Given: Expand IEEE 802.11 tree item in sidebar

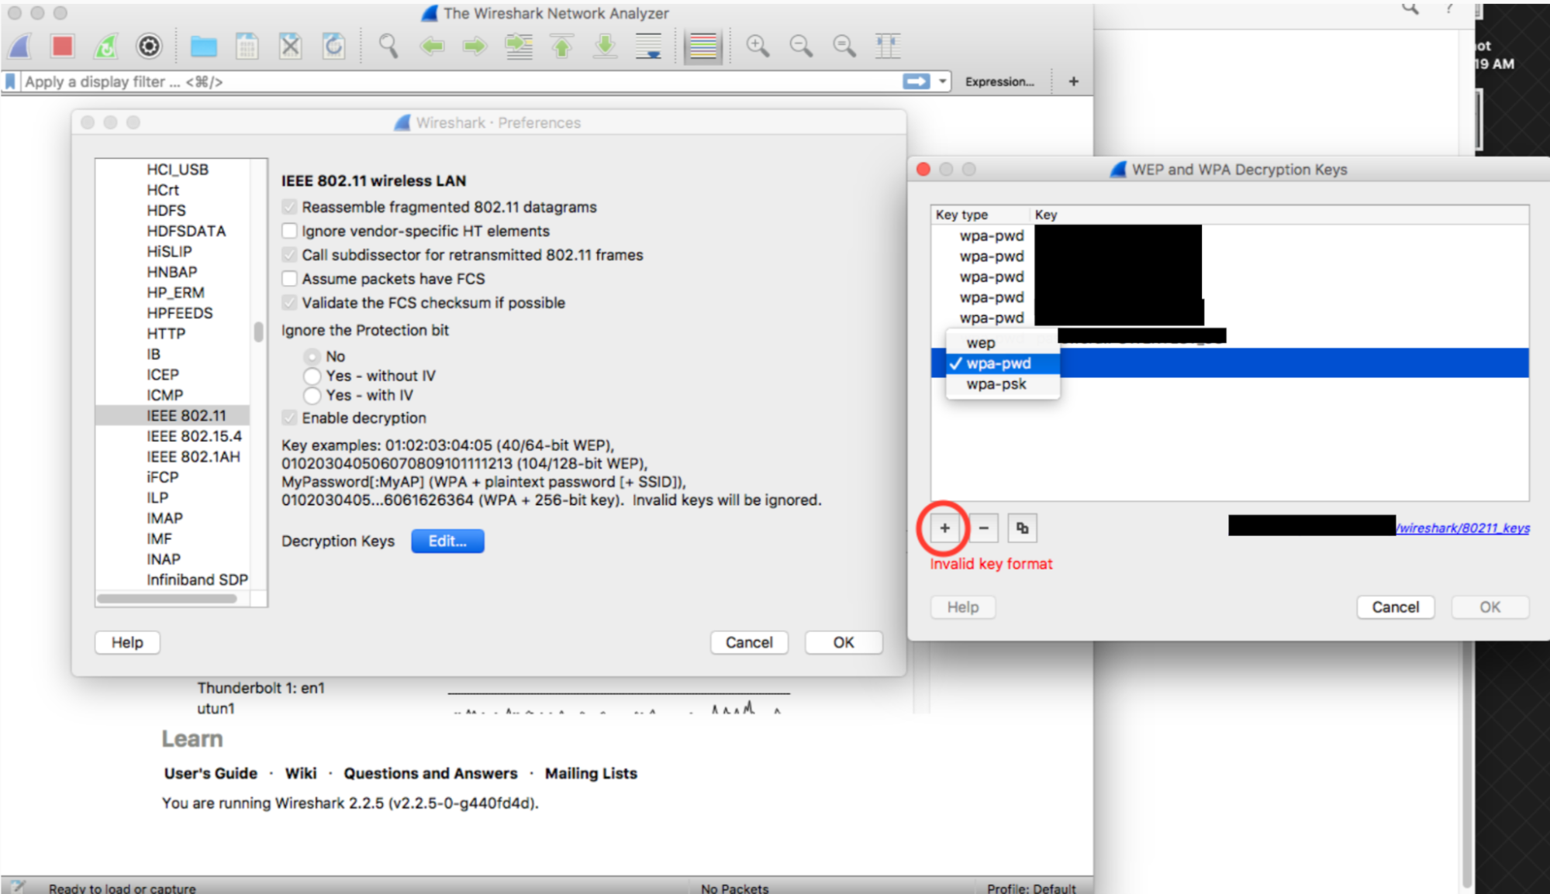Looking at the screenshot, I should coord(181,415).
